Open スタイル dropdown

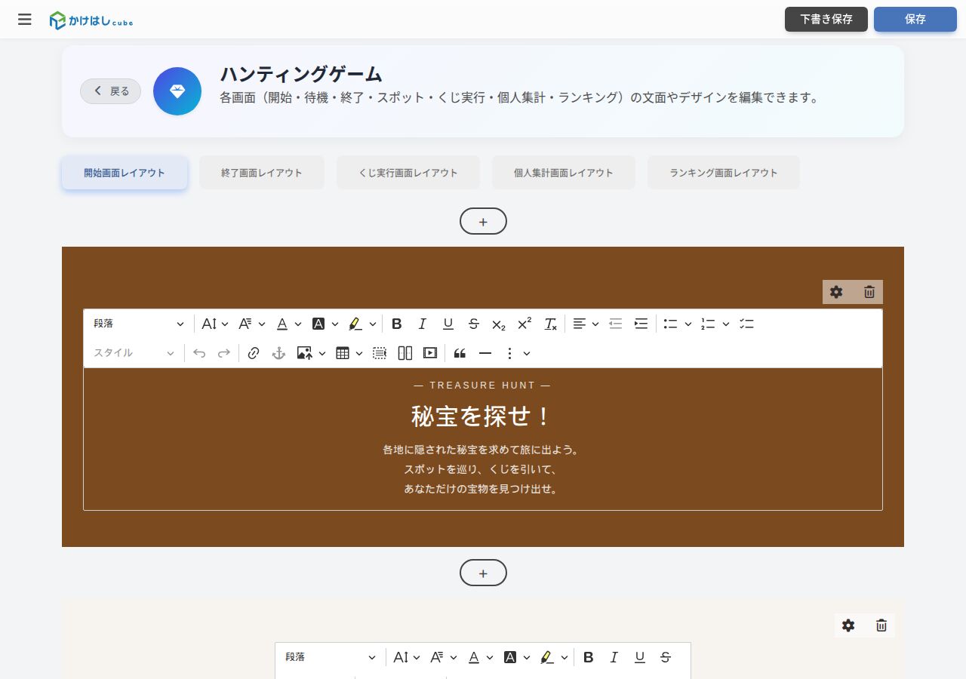tap(134, 353)
